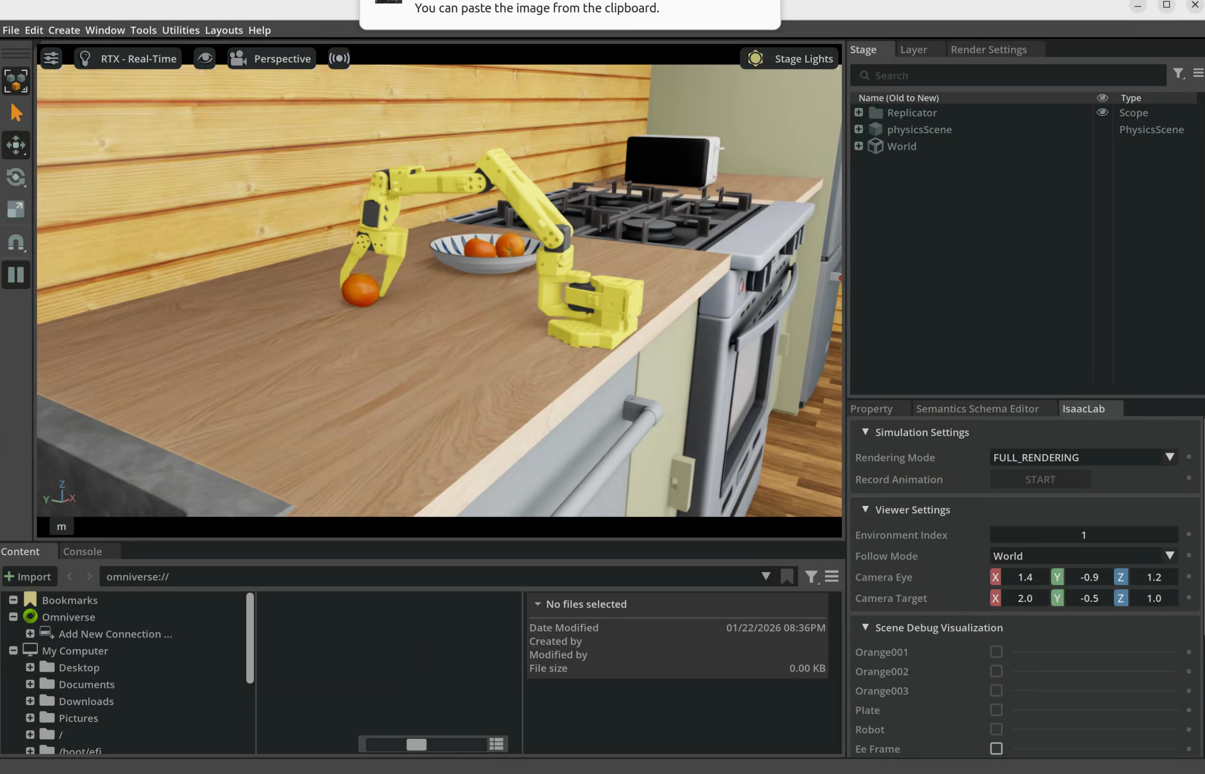The image size is (1205, 774).
Task: Expand the World prim tree
Action: 859,146
